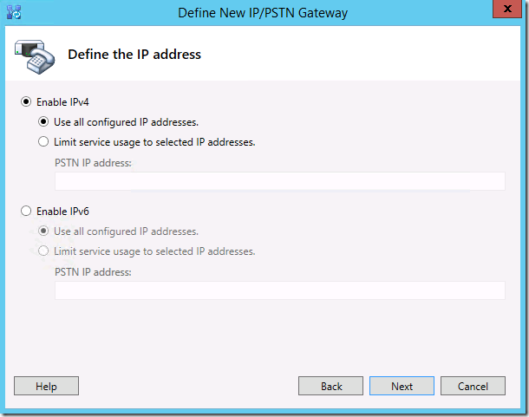The image size is (529, 417).
Task: Cancel the gateway wizard
Action: coord(473,386)
